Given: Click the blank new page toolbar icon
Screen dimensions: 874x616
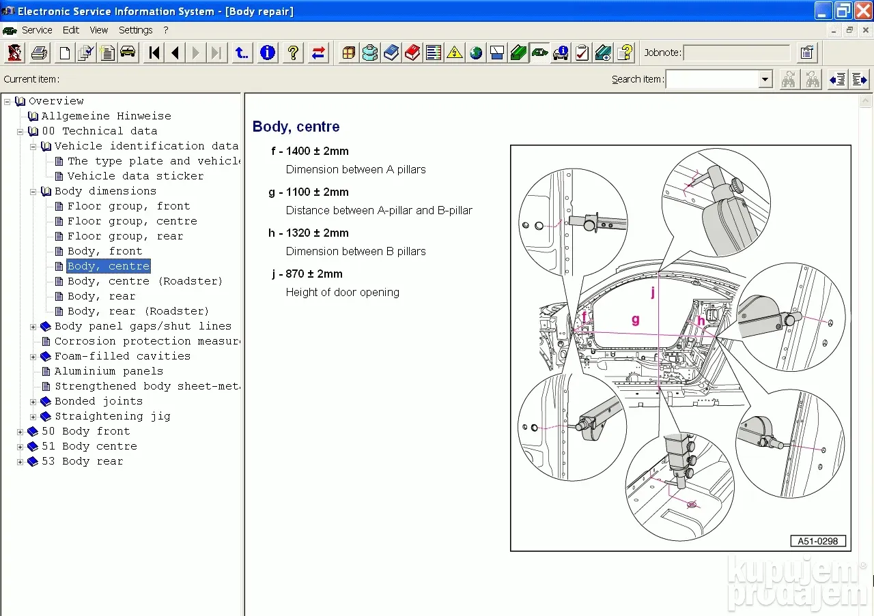Looking at the screenshot, I should tap(65, 53).
